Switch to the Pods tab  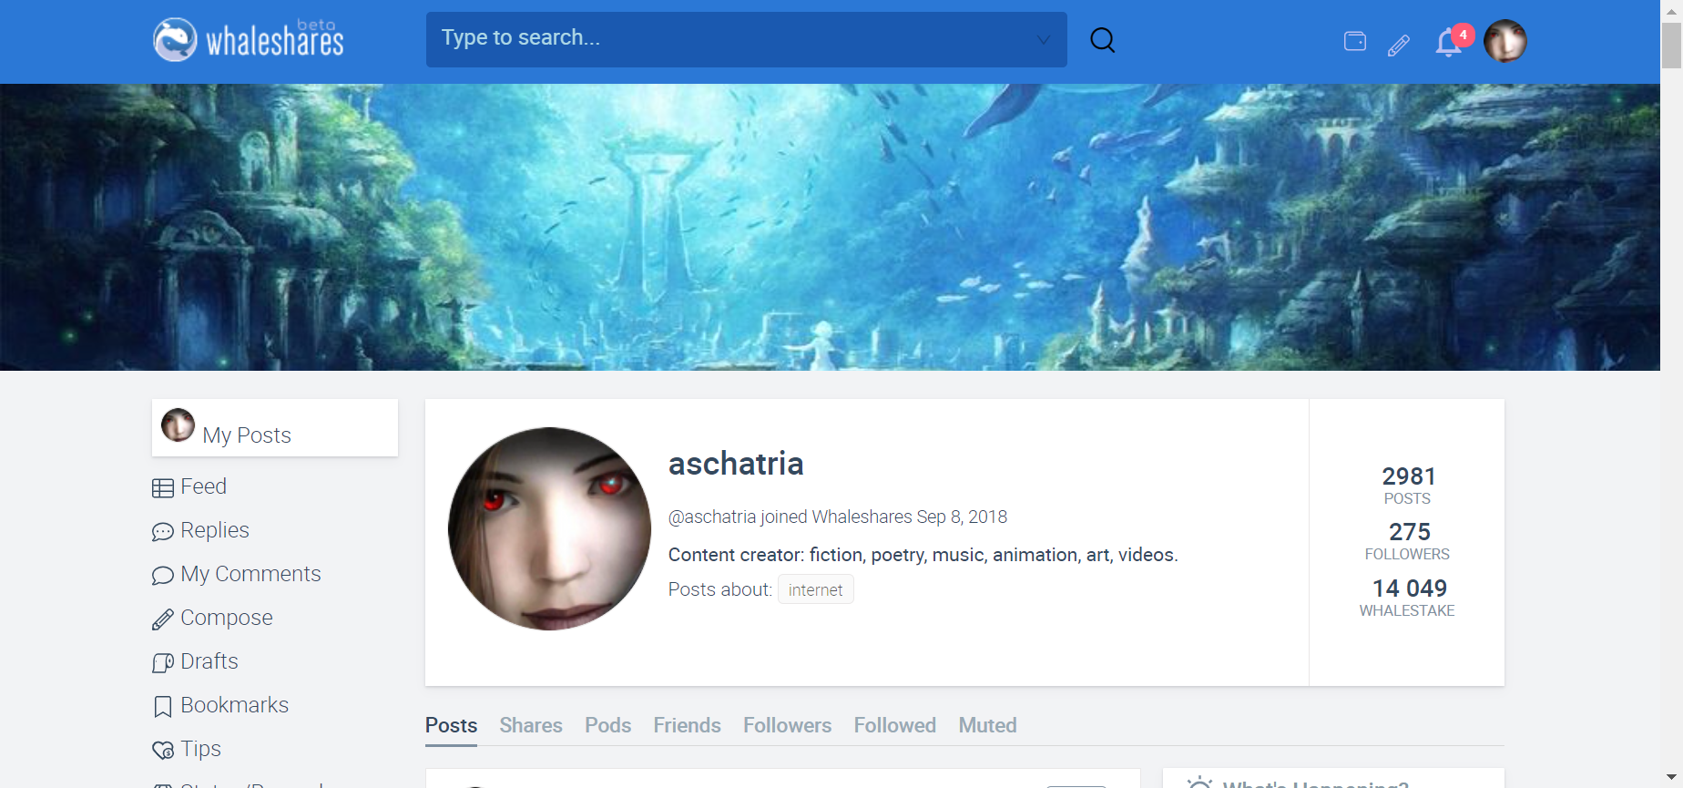[x=607, y=725]
